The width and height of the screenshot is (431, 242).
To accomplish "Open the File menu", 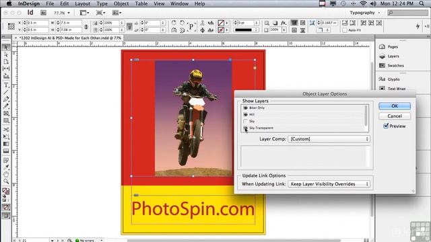I will click(50, 3).
